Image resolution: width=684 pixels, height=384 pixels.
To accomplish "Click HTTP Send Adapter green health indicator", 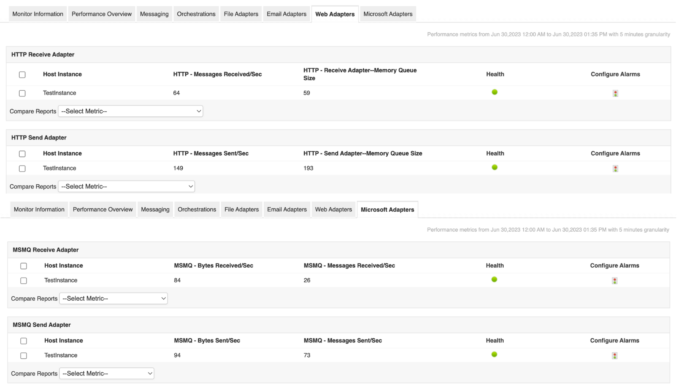I will pos(494,167).
